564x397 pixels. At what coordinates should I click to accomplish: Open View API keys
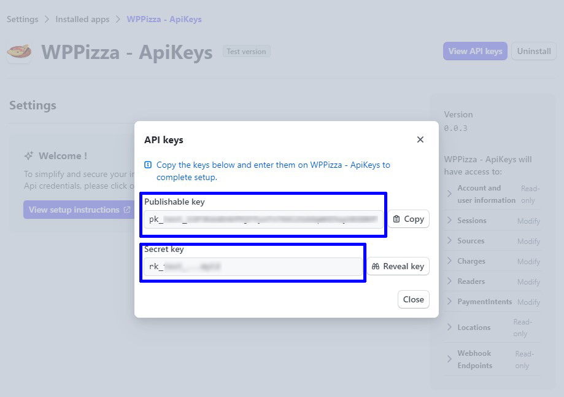[475, 51]
